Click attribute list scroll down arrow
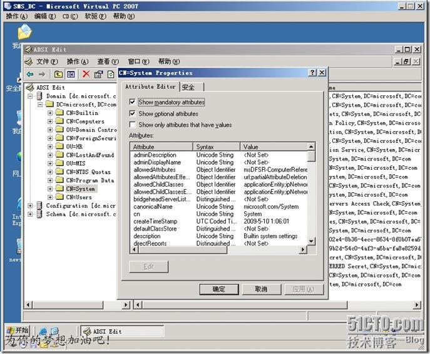Screen dimensions: 430x354 311,241
